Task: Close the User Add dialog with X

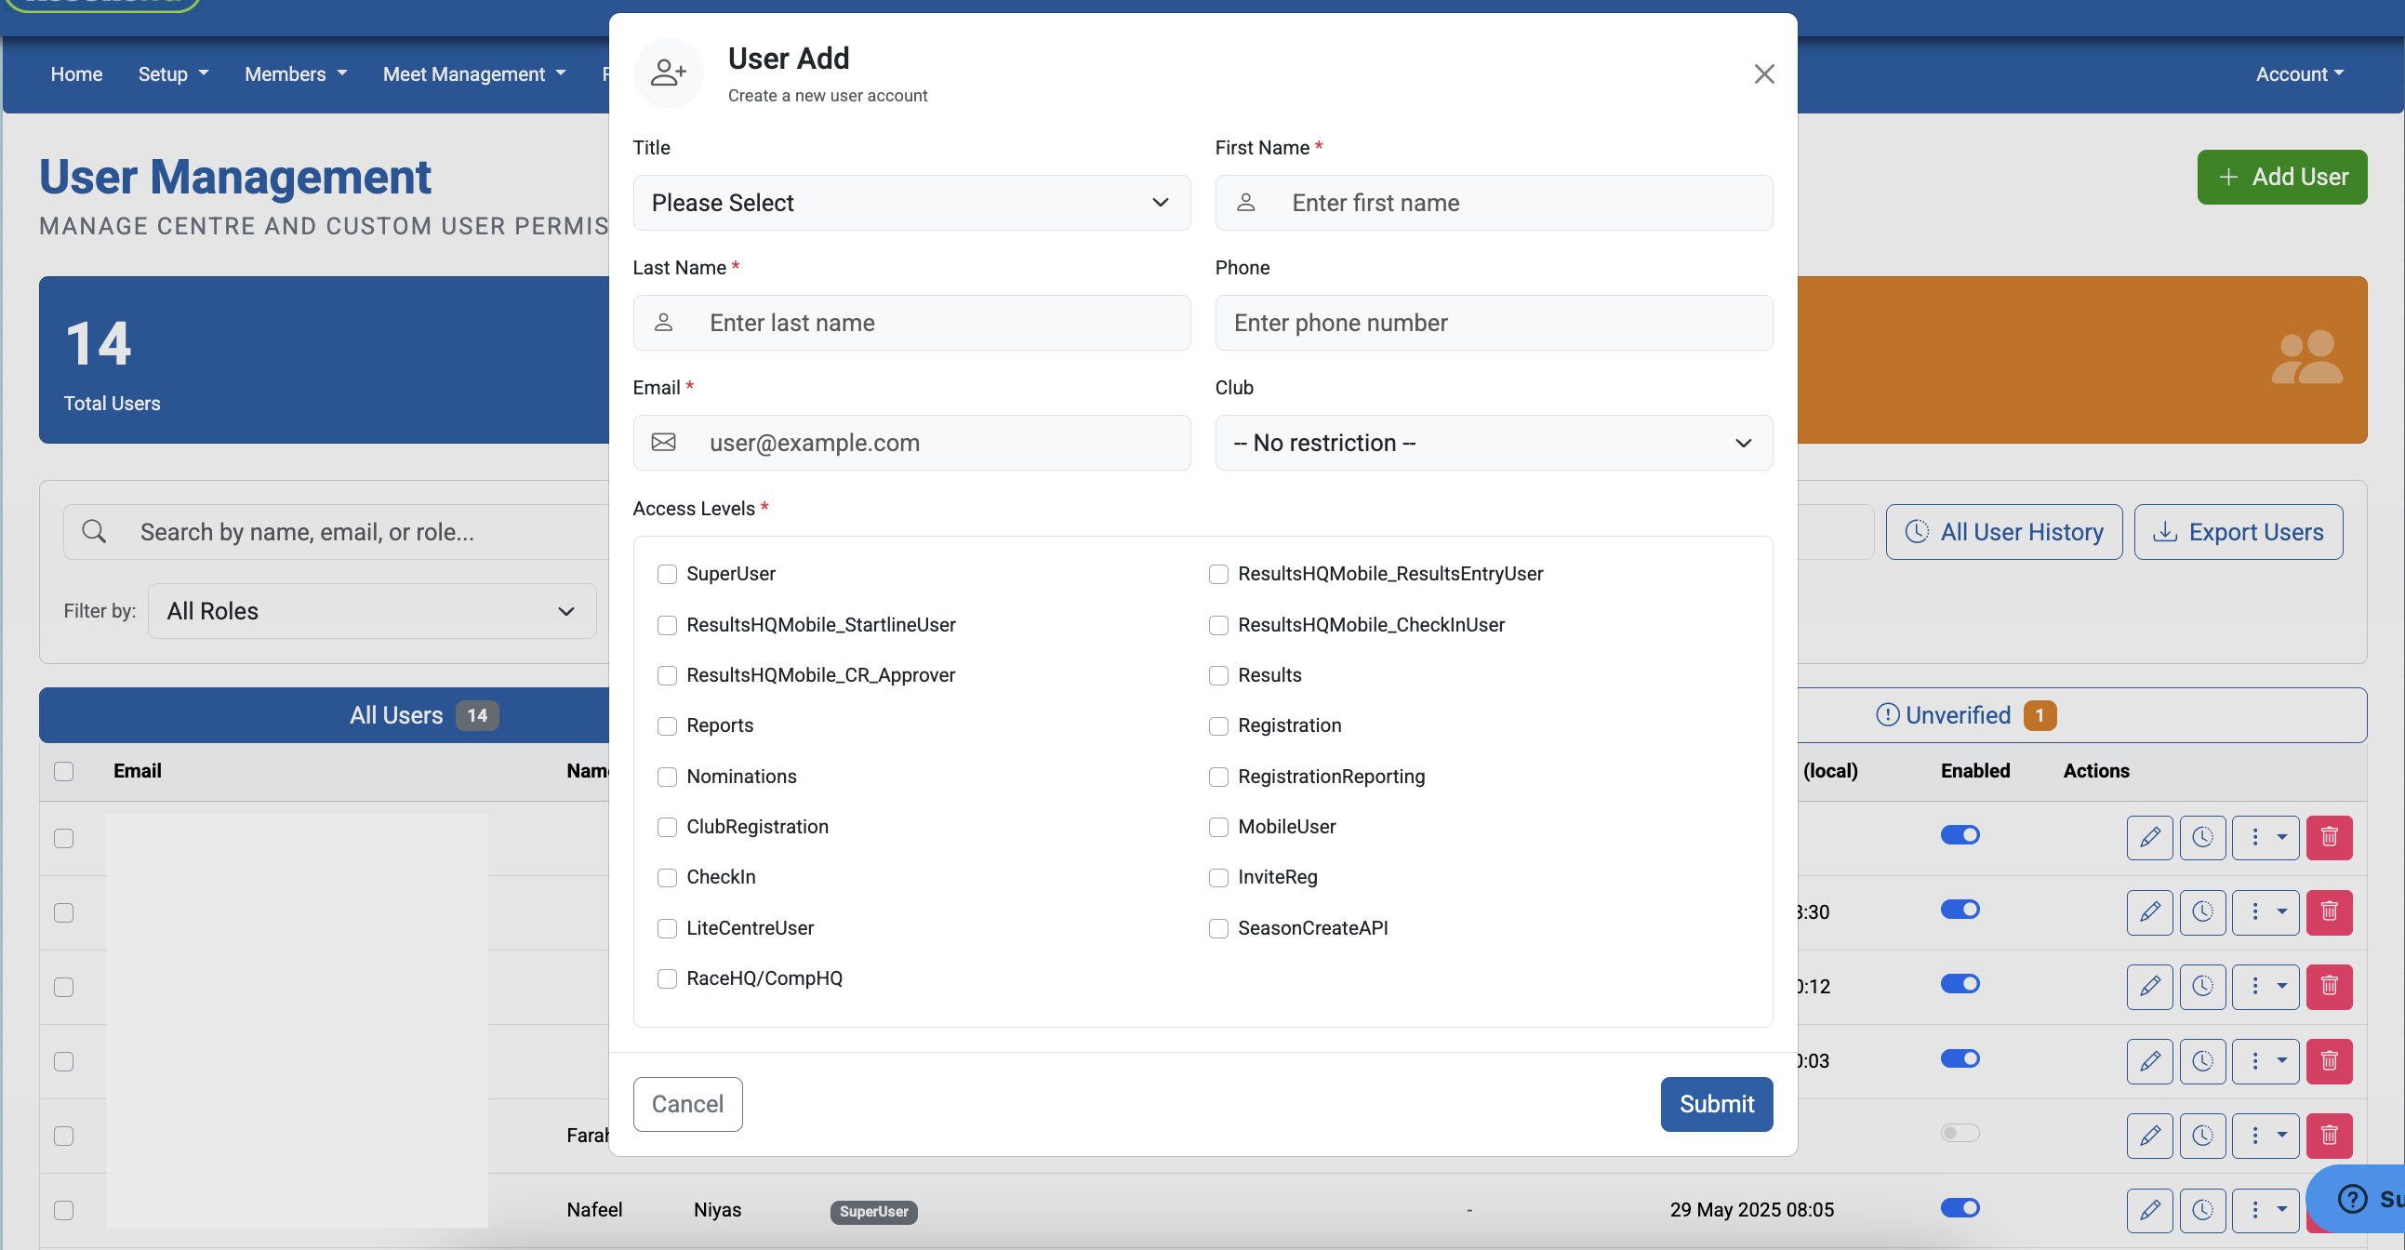Action: pyautogui.click(x=1762, y=73)
